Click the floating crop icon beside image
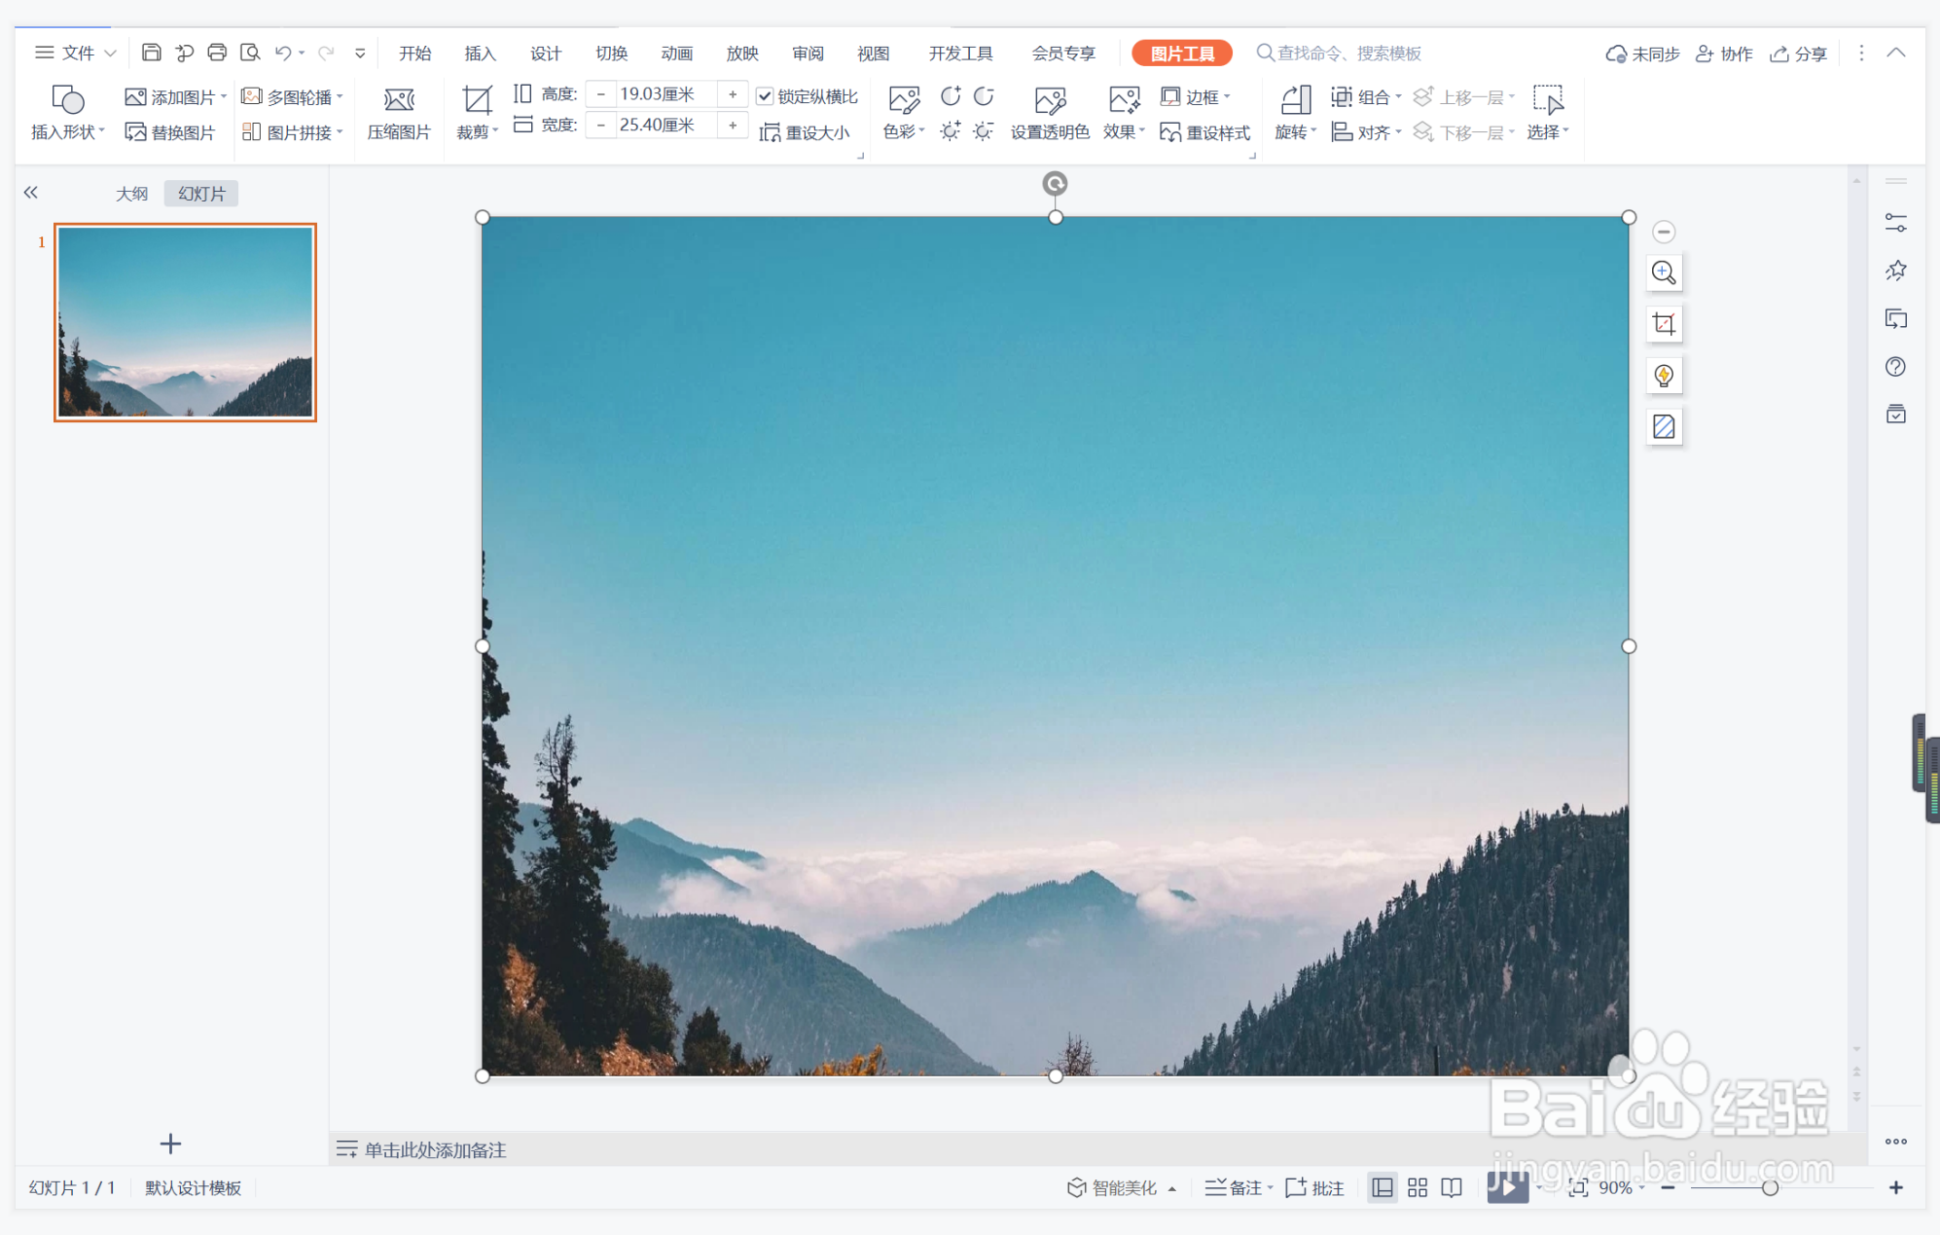Viewport: 1940px width, 1235px height. tap(1664, 324)
